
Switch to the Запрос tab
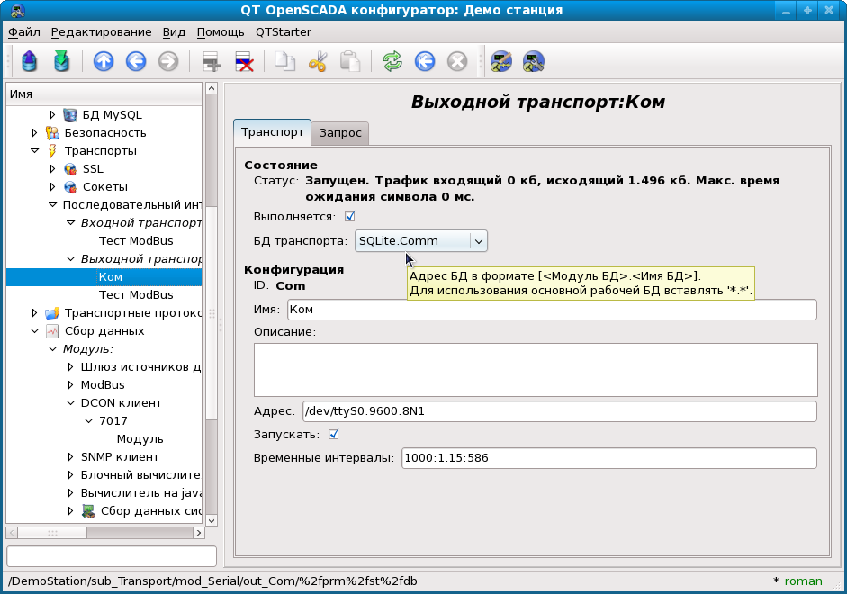tap(340, 133)
